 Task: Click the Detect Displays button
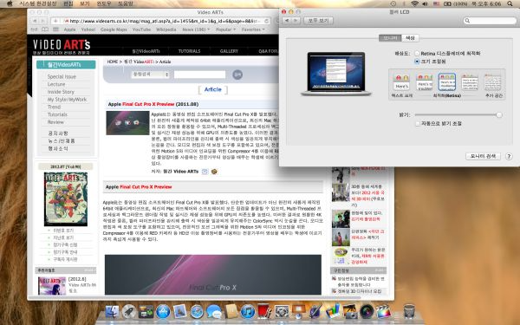pyautogui.click(x=483, y=156)
